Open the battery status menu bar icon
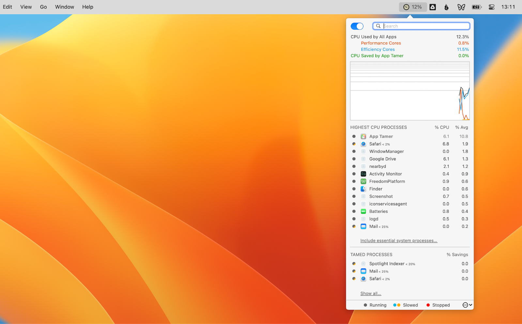This screenshot has width=522, height=324. point(477,7)
